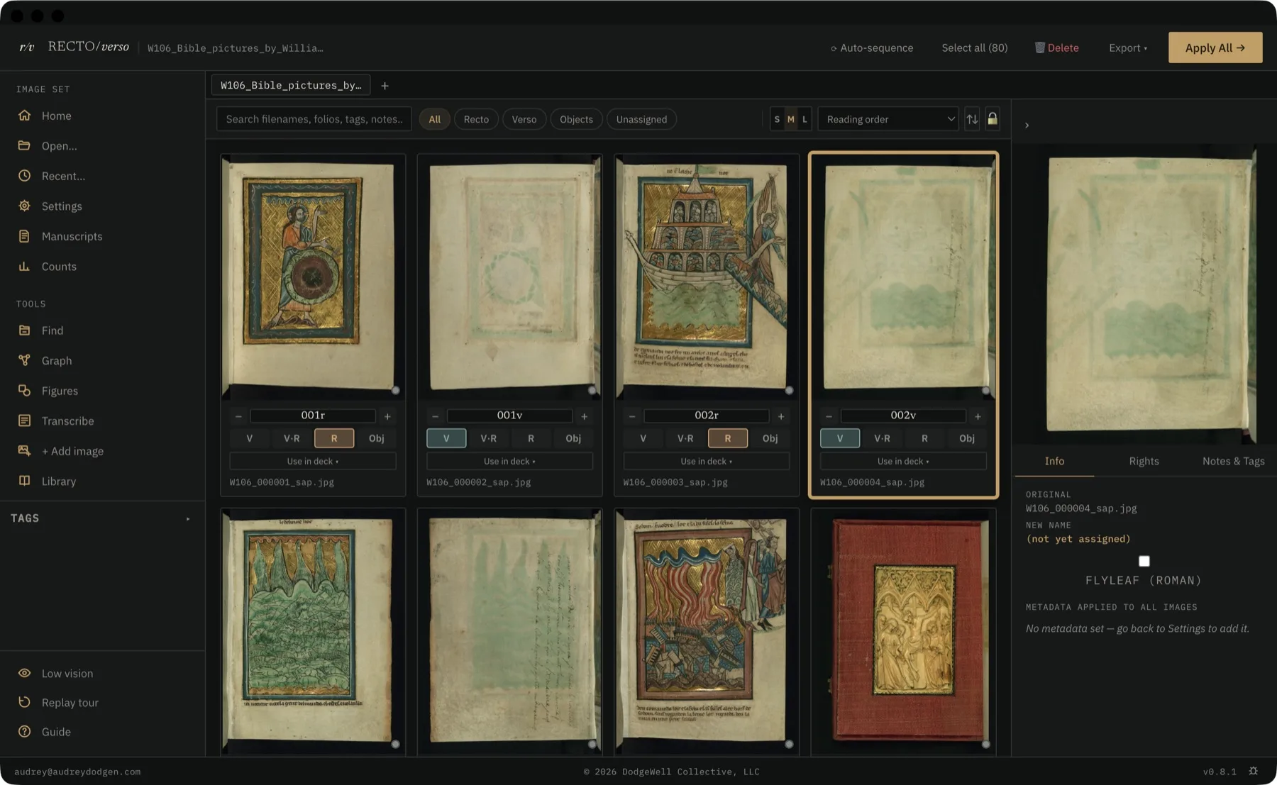Open the Reading order dropdown
The width and height of the screenshot is (1277, 785).
(x=888, y=119)
